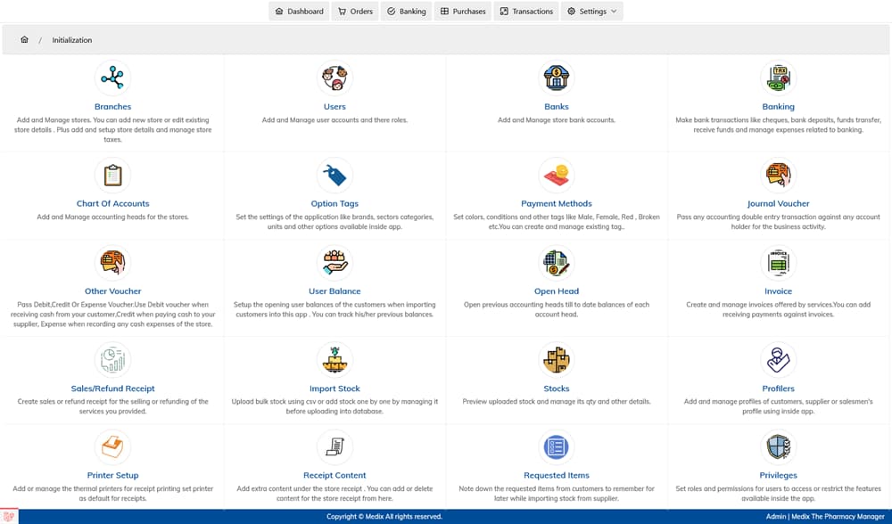The image size is (892, 524).
Task: Click the Branches network icon
Action: point(112,78)
